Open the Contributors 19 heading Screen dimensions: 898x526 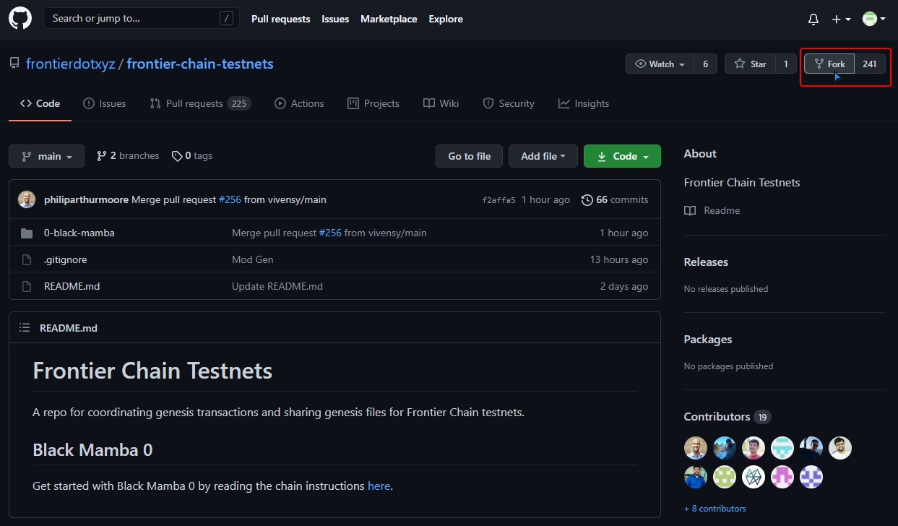click(728, 416)
